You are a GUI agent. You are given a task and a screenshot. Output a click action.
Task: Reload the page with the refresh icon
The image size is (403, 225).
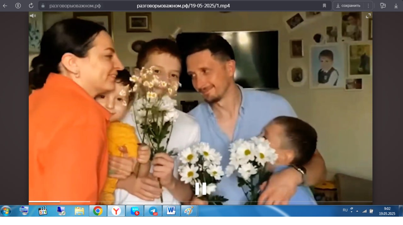pos(31,6)
